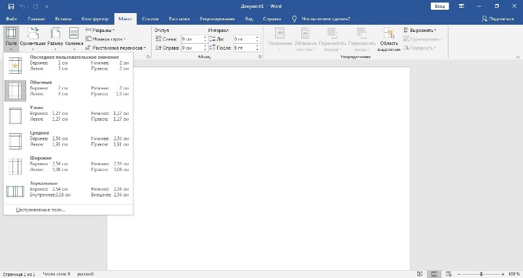This screenshot has width=523, height=278.
Task: Click the zoom slider handle
Action: point(481,273)
